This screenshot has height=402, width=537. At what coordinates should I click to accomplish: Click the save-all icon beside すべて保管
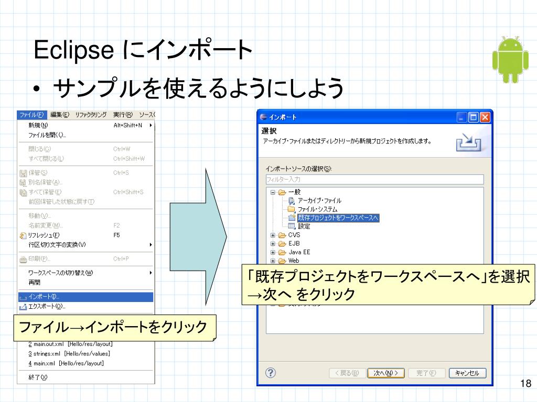tap(23, 193)
